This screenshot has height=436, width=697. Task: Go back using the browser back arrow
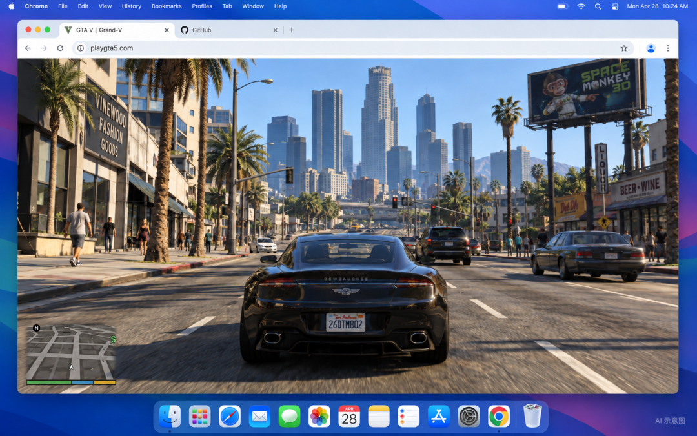point(28,48)
